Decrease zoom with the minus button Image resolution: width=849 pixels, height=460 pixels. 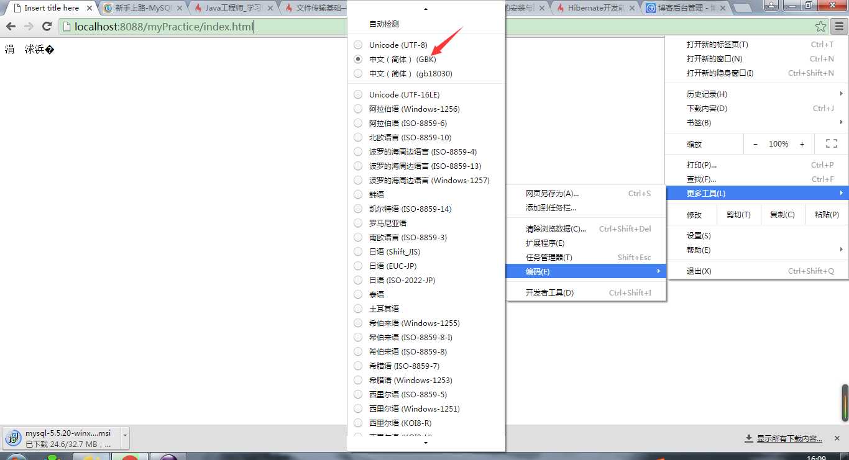[755, 144]
